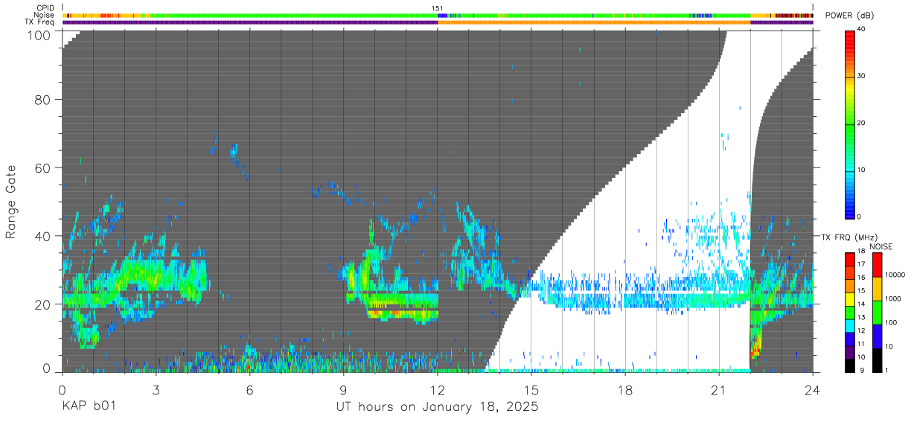
Task: Click the '30' label on POWER colorbar
Action: (x=861, y=77)
